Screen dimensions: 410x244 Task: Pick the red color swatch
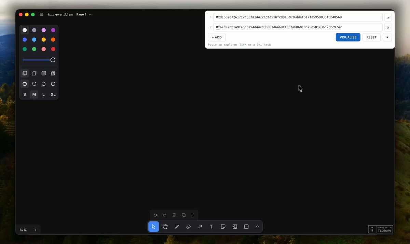(53, 49)
